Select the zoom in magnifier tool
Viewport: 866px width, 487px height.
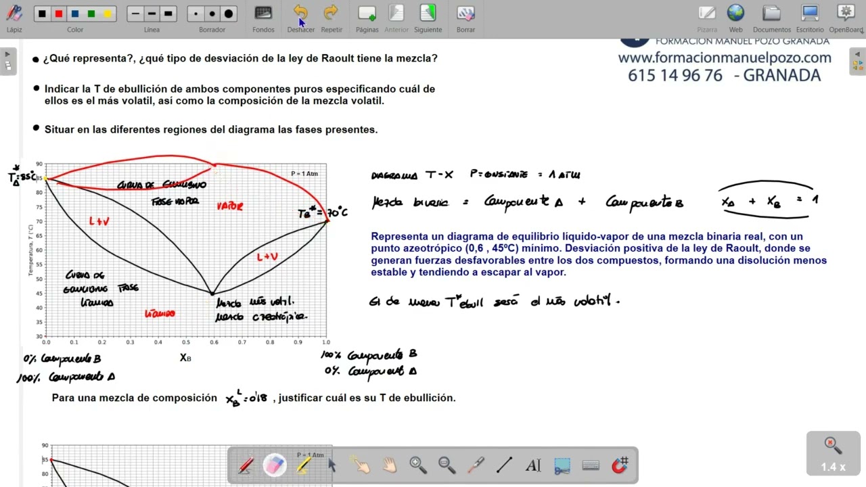pos(418,465)
